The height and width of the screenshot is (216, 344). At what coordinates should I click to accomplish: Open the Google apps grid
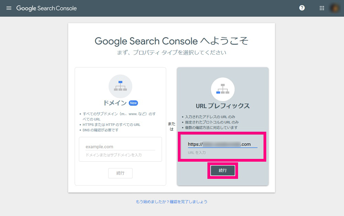coord(322,8)
